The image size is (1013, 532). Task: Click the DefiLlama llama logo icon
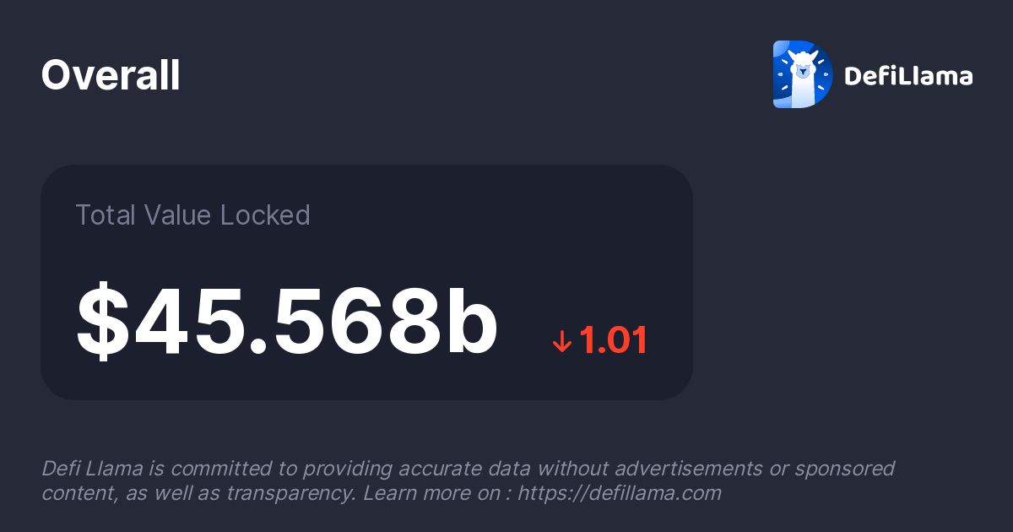[x=802, y=75]
